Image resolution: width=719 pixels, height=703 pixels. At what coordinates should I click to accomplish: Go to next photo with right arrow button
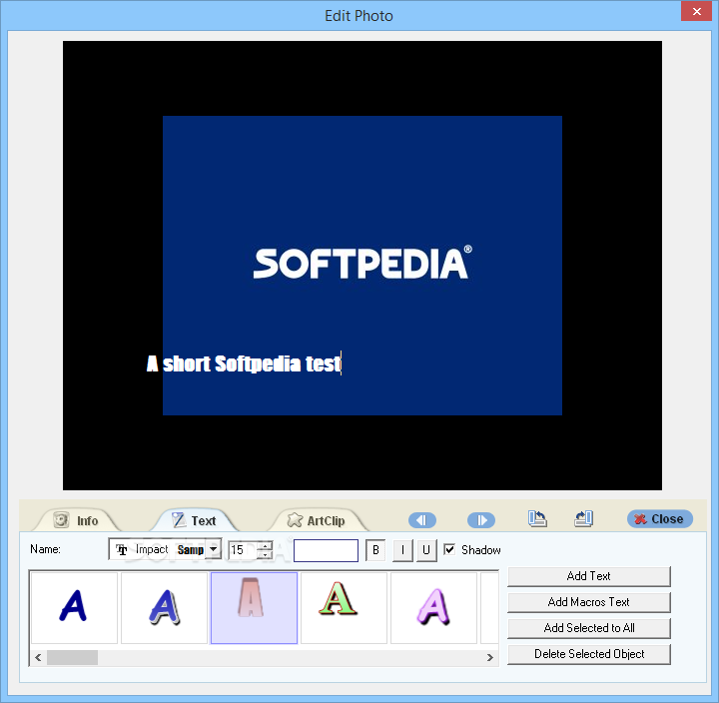click(481, 520)
